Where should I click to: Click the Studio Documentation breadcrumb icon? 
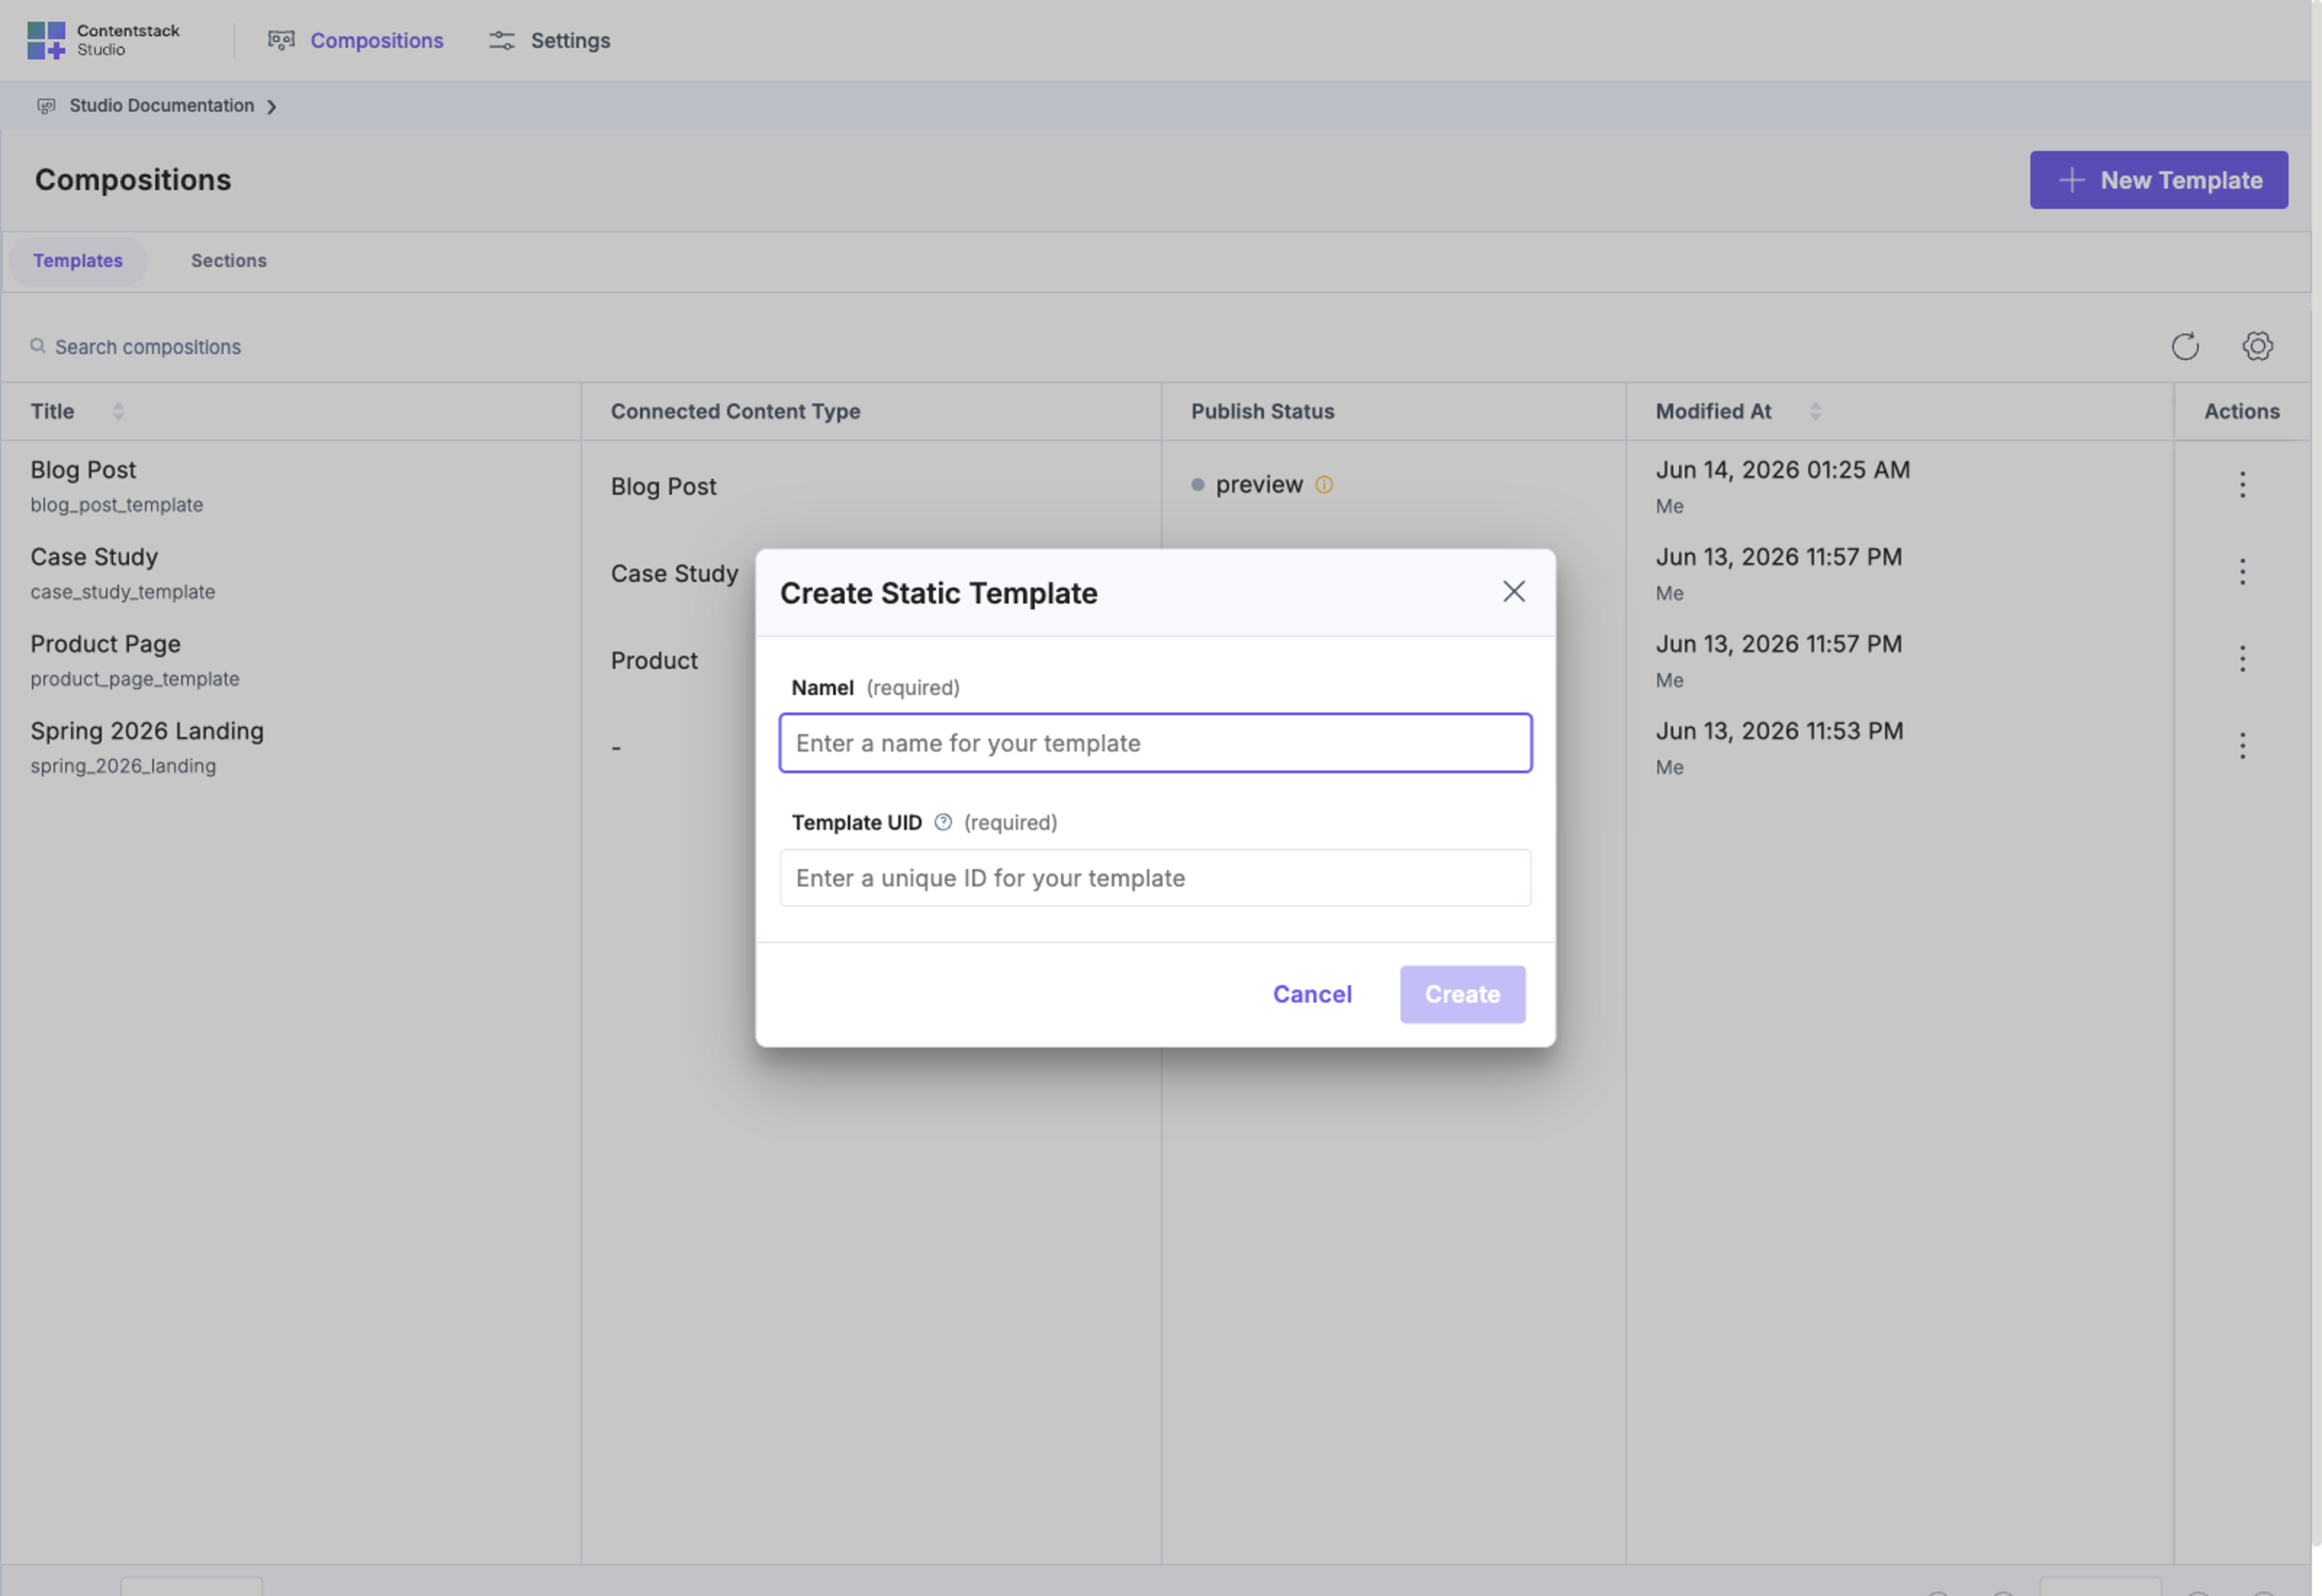pos(46,106)
